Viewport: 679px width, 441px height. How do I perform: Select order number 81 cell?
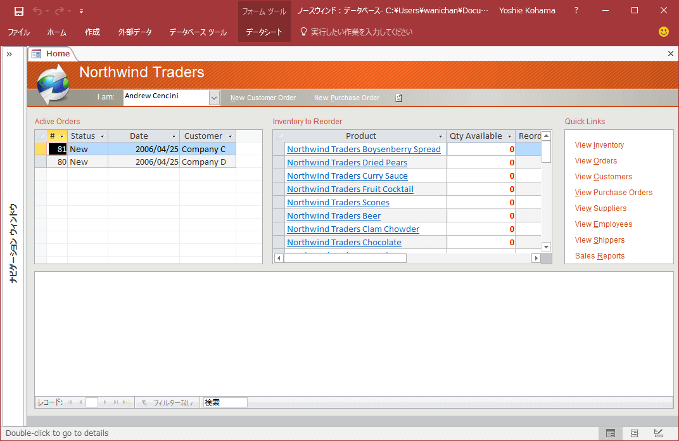tap(57, 149)
